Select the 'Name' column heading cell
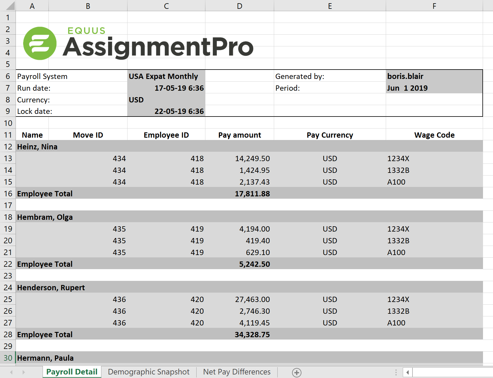The width and height of the screenshot is (493, 378). point(32,135)
